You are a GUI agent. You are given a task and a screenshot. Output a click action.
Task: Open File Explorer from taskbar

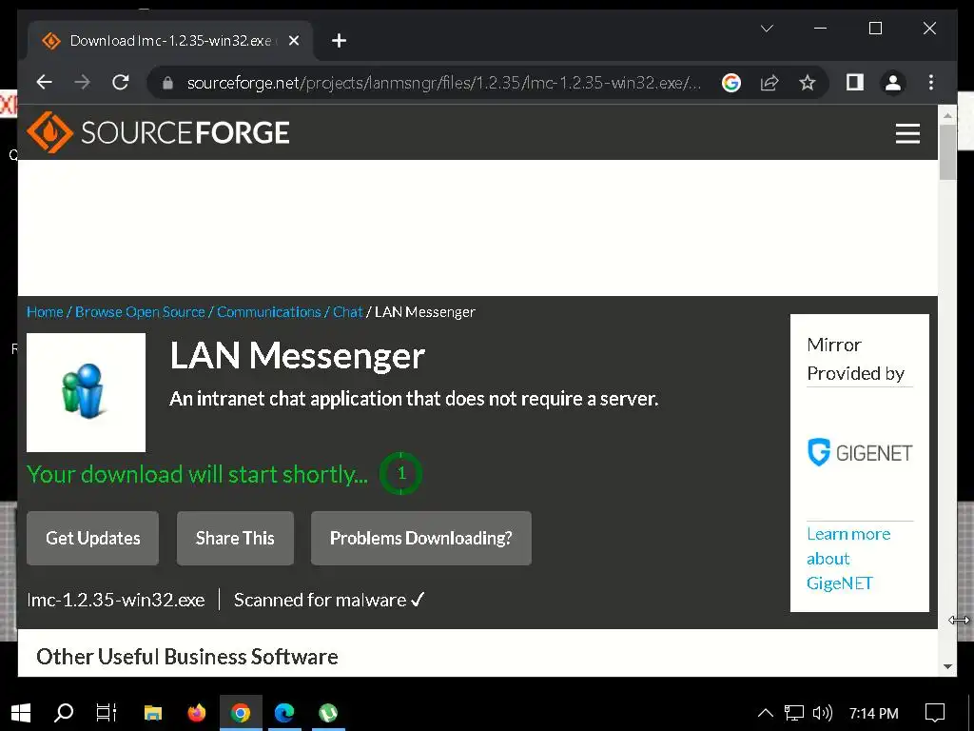pyautogui.click(x=153, y=713)
